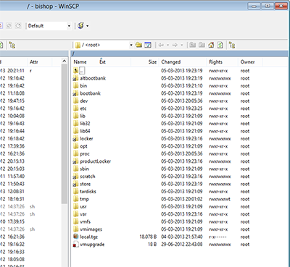Viewport: 290px width, 267px height.
Task: Go to remote parent directory icon
Action: click(x=192, y=45)
